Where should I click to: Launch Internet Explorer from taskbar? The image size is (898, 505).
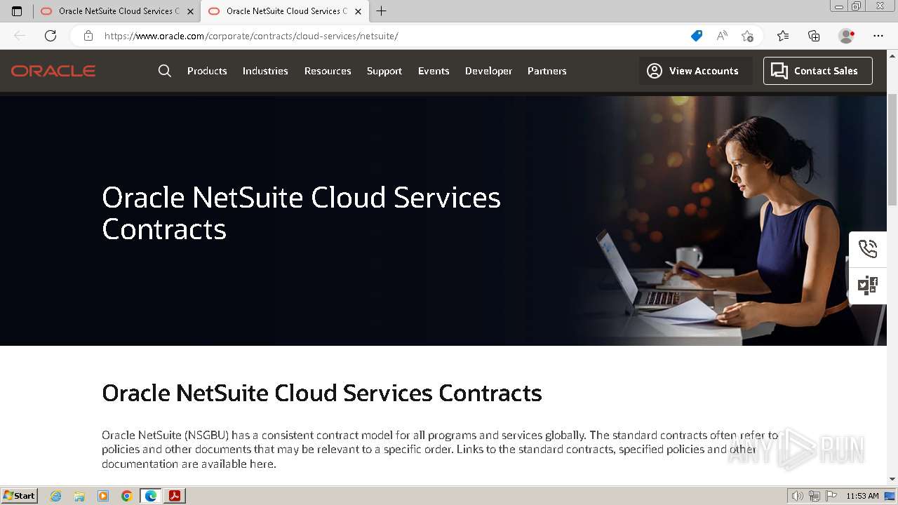[56, 496]
